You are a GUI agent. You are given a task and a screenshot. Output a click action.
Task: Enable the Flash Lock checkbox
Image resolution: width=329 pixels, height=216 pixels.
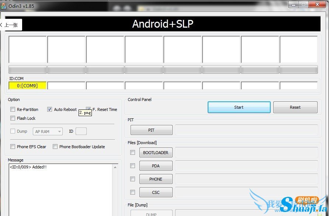pyautogui.click(x=13, y=118)
